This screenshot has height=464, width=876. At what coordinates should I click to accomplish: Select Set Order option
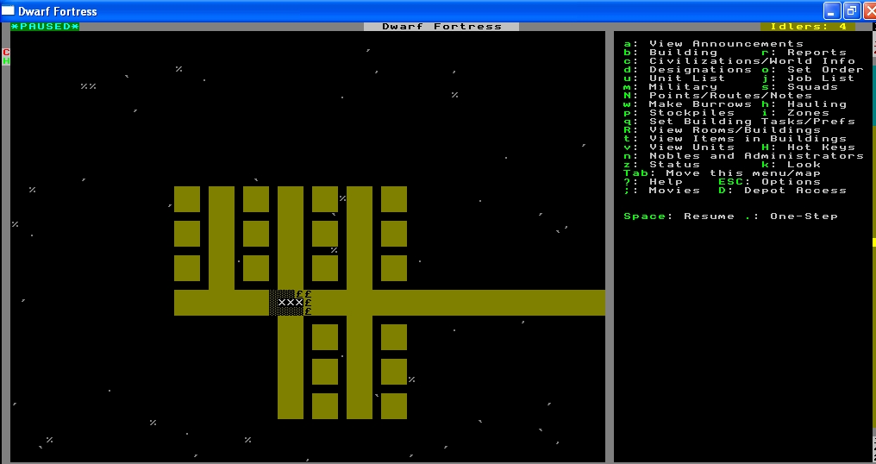(x=812, y=69)
